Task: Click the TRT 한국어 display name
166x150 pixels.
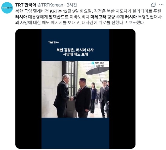Action: pyautogui.click(x=26, y=5)
